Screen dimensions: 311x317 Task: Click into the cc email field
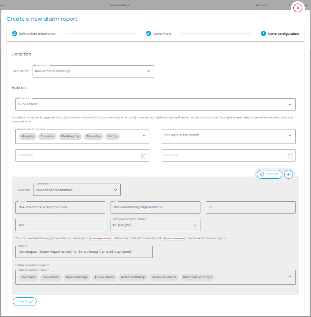click(x=250, y=207)
